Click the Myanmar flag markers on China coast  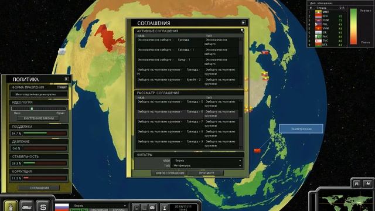[x=264, y=76]
